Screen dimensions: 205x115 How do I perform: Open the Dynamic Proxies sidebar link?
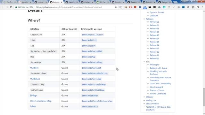pos(157,12)
